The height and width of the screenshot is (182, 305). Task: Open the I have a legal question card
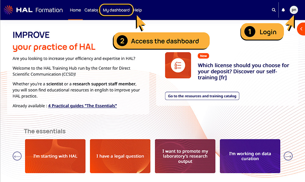120,156
